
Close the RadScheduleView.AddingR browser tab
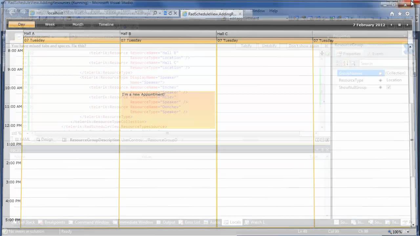240,14
